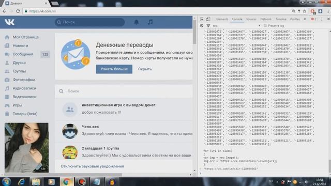
Task: Close the DevTools panel
Action: tap(328, 19)
